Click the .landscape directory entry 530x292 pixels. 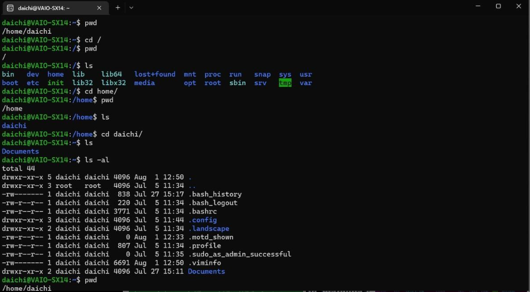[209, 229]
